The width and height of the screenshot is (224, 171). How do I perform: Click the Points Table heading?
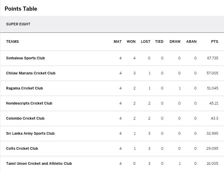21,9
